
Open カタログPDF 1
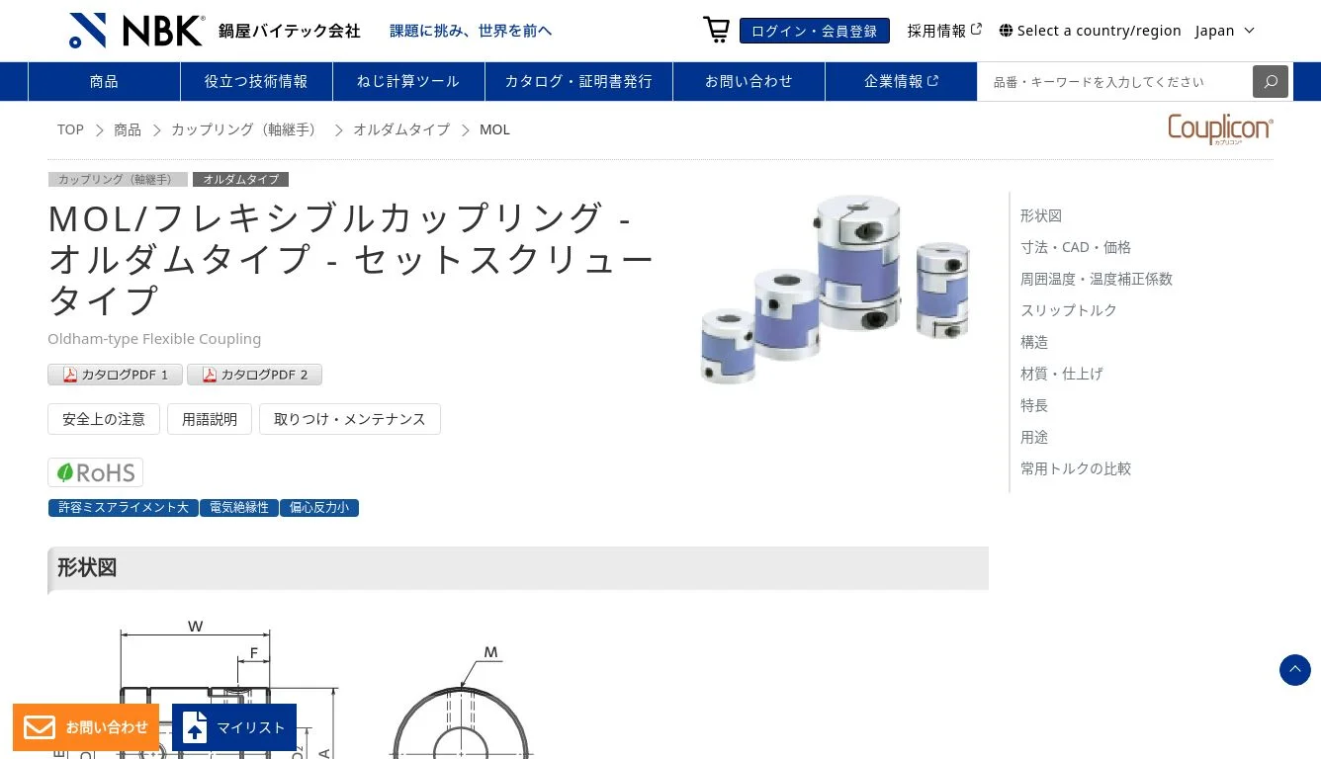coord(115,375)
